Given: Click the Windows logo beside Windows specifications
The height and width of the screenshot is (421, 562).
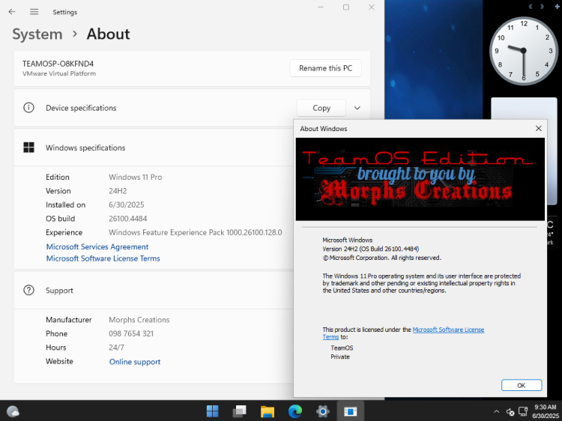Looking at the screenshot, I should (x=28, y=148).
